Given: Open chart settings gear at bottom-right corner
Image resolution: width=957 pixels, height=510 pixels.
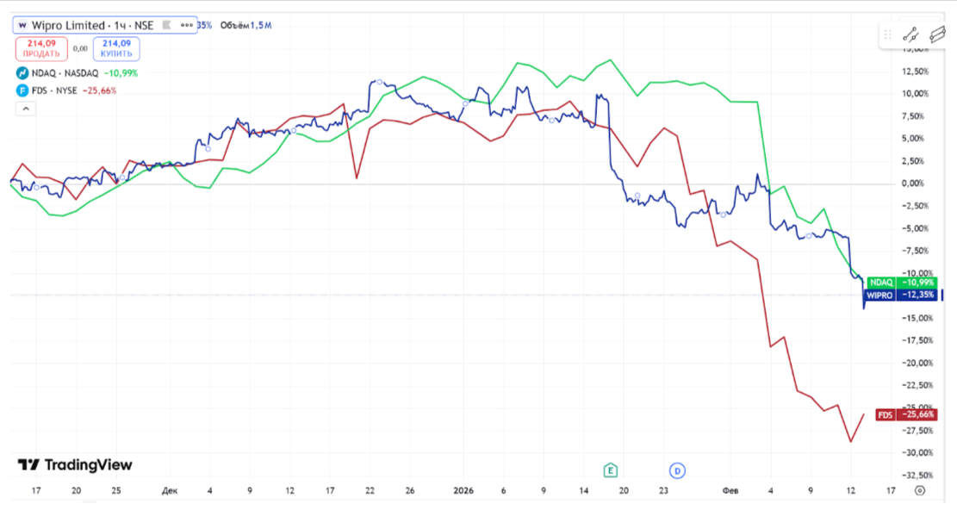Looking at the screenshot, I should coord(920,490).
